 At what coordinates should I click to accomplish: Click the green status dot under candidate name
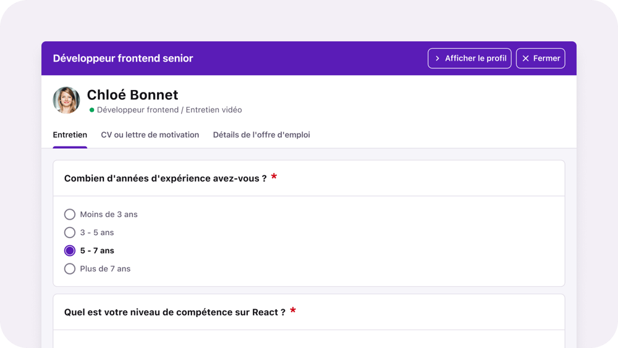pos(92,110)
